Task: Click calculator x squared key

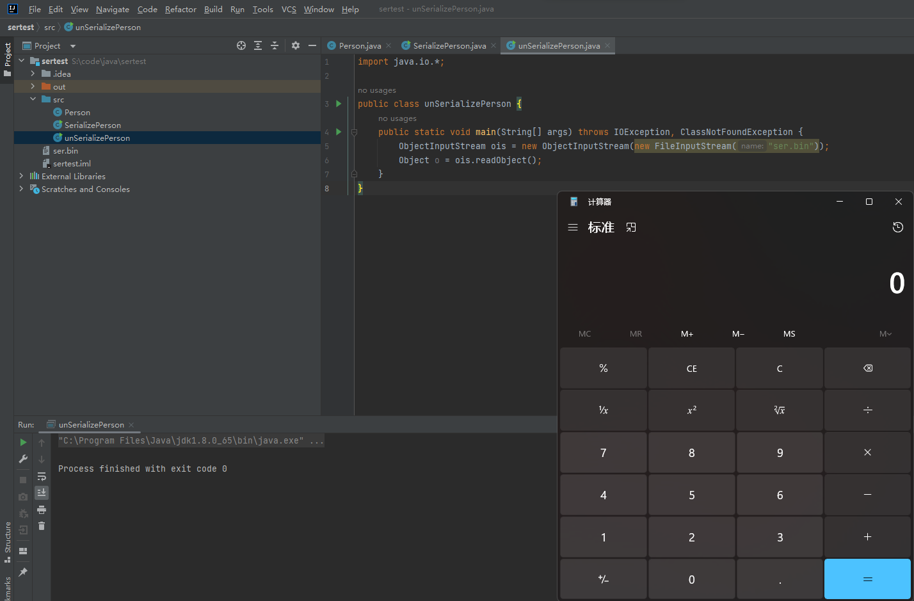Action: coord(691,410)
